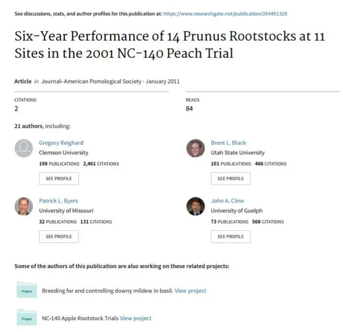Viewport: 343px width, 332px height.
Task: Click the basil downy mildew project folder icon
Action: (x=27, y=290)
